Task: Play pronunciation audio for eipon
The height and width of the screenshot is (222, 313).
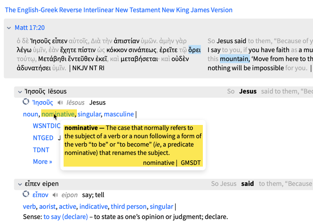Action: tap(55, 195)
